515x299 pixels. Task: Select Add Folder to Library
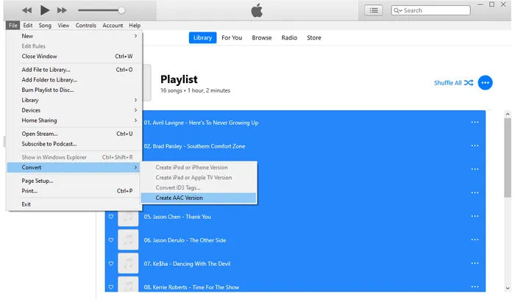click(x=74, y=80)
